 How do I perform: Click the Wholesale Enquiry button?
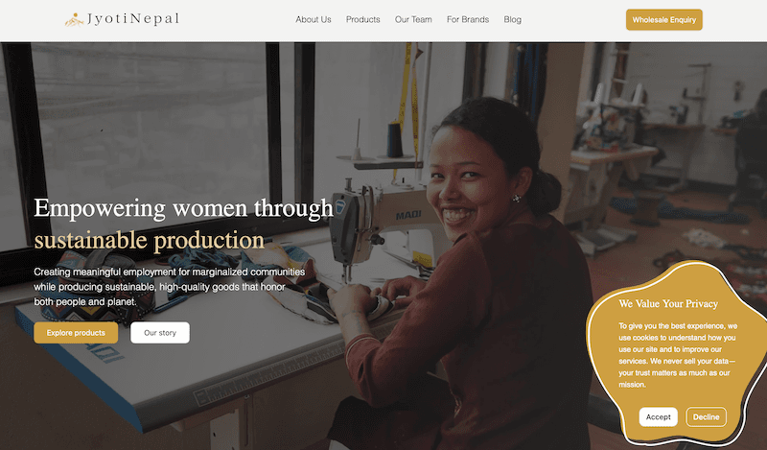[x=663, y=20]
